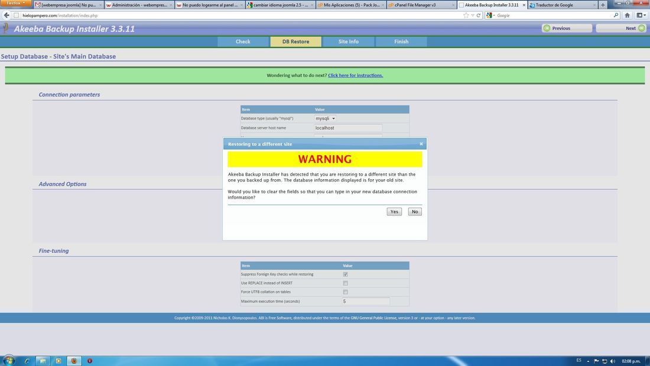Go to the Previous installer step
The image size is (650, 366).
[567, 28]
